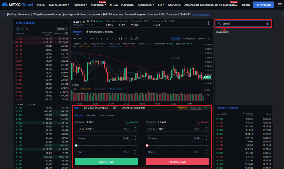Click the Продать JEWEL button
The image size is (284, 169).
coord(177,162)
